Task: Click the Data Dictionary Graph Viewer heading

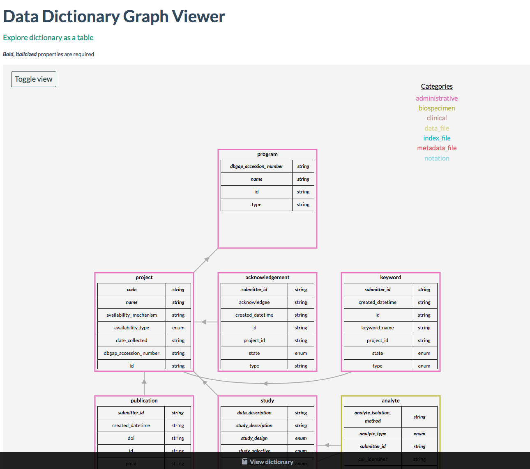Action: pyautogui.click(x=114, y=16)
